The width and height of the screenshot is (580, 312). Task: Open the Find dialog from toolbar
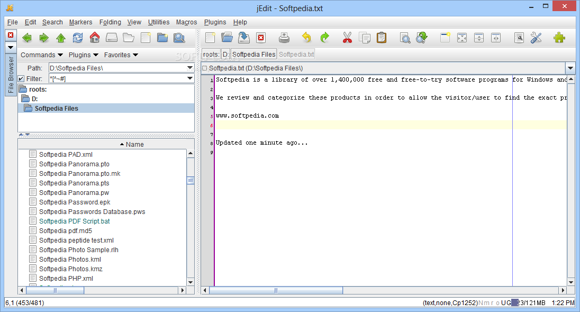[x=405, y=38]
